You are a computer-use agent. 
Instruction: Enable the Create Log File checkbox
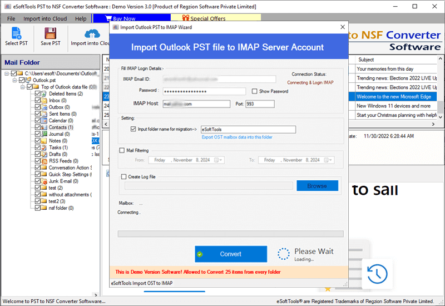(x=123, y=176)
